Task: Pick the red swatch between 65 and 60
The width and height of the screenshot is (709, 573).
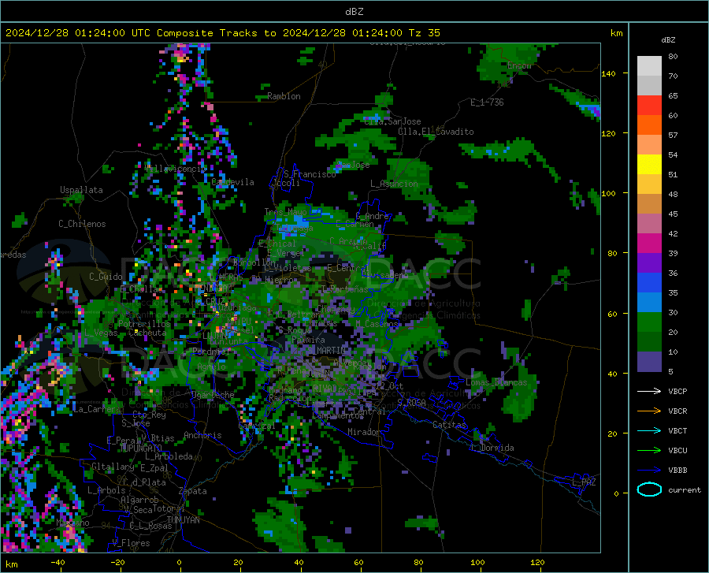Action: click(649, 106)
